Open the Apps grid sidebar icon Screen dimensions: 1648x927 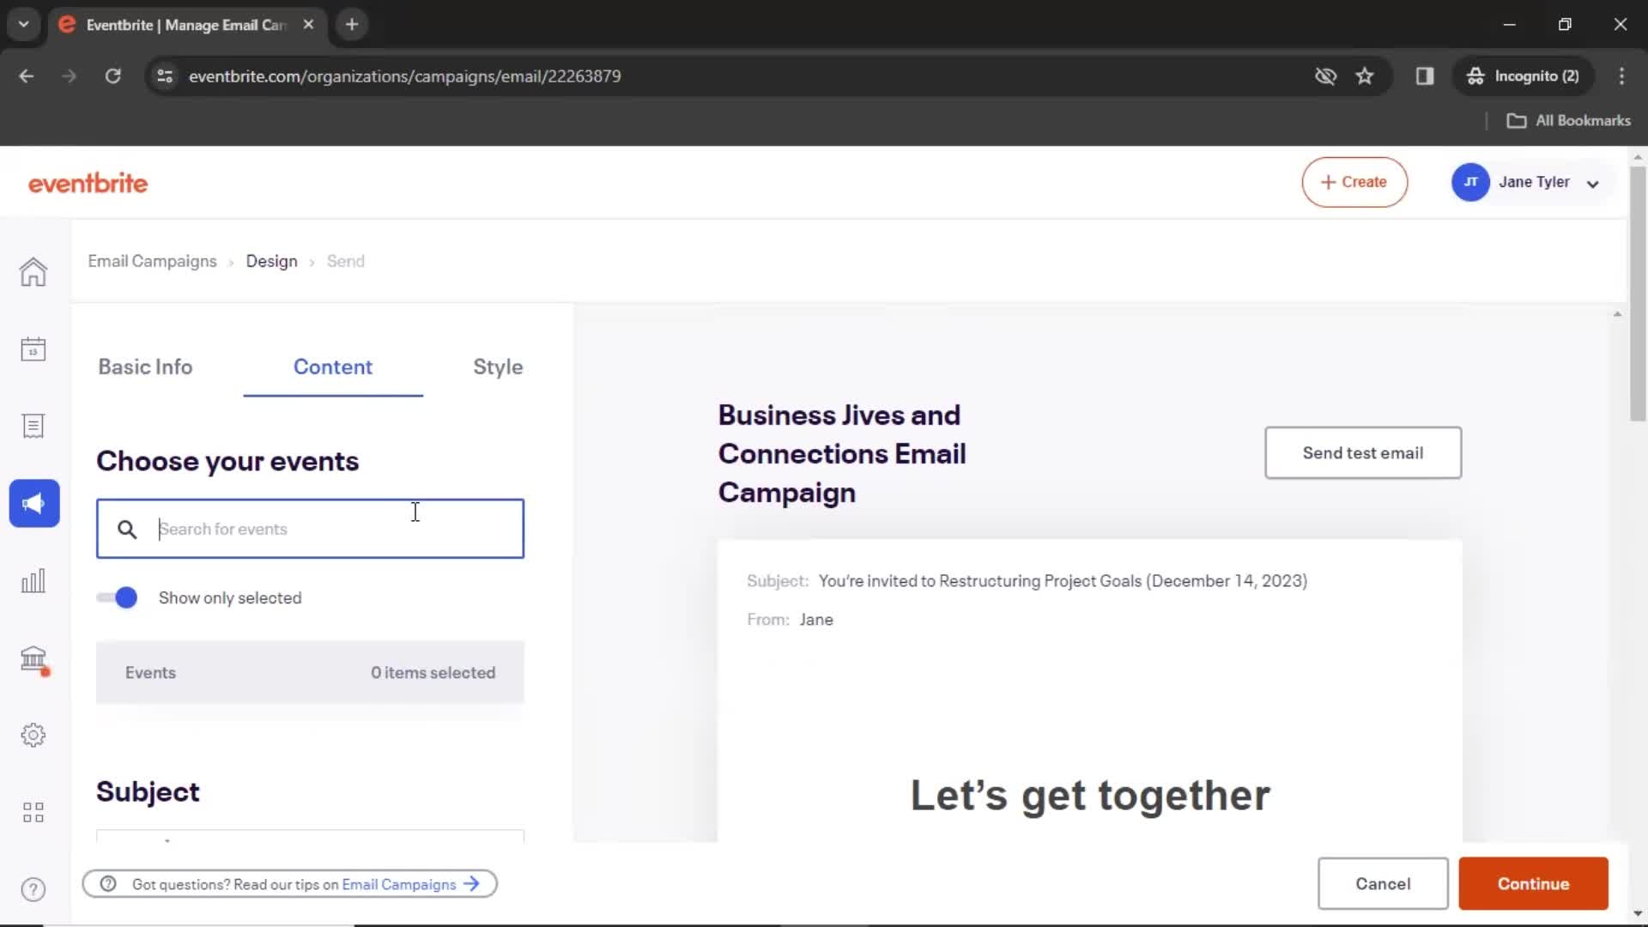click(x=33, y=812)
